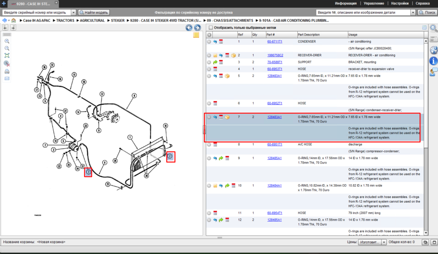Image resolution: width=438 pixels, height=254 pixels.
Task: Close the '9280 - CASE IH STE...' tab
Action: click(56, 3)
